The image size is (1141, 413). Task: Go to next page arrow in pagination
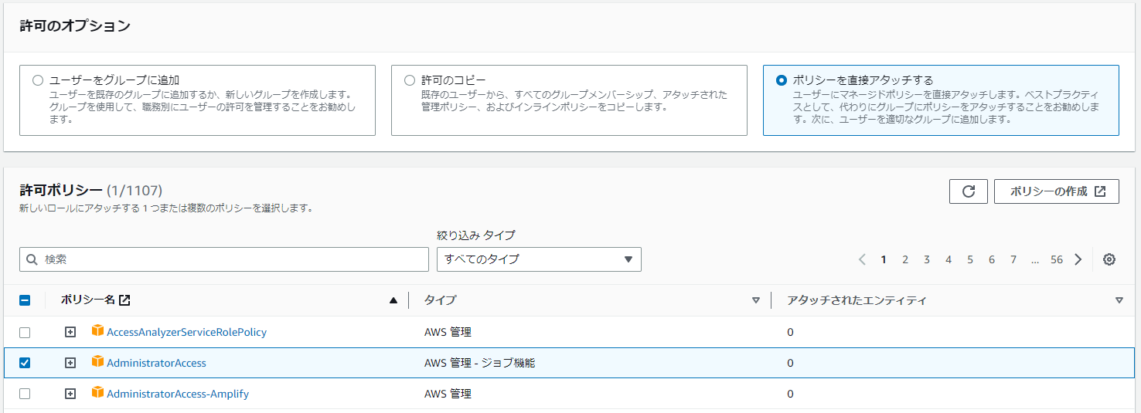(1078, 259)
